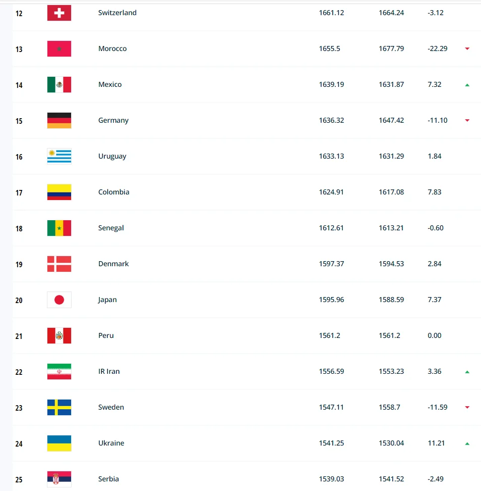The width and height of the screenshot is (481, 491).
Task: Select the Mexico flag icon
Action: 59,85
